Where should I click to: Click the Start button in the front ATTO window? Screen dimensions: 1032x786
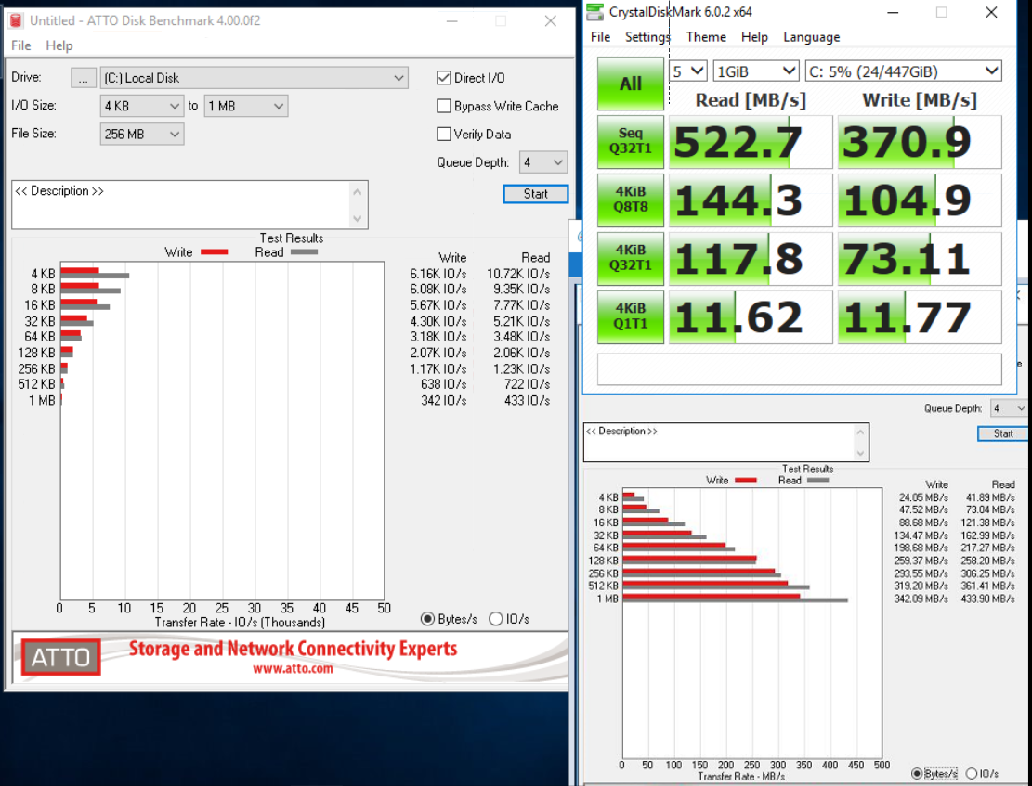pyautogui.click(x=535, y=194)
